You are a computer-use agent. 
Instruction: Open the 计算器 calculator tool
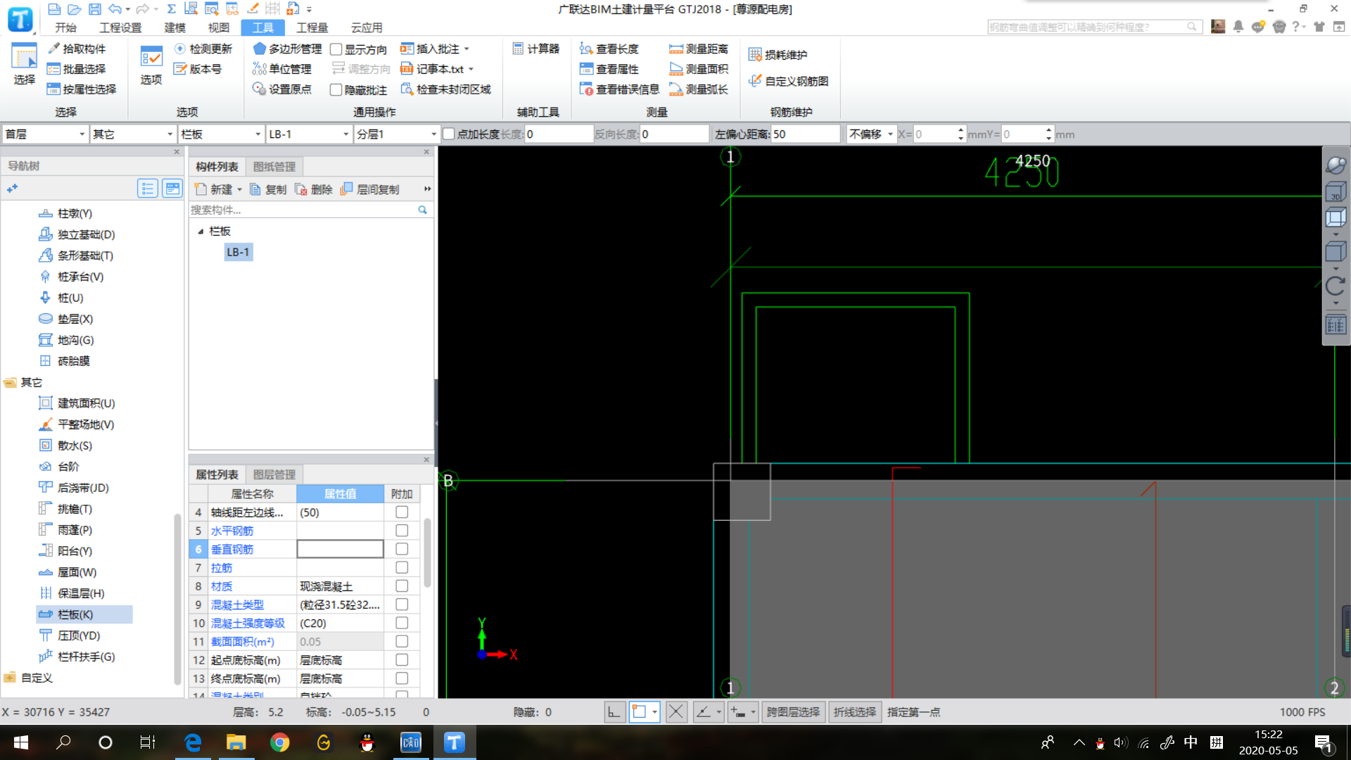536,49
